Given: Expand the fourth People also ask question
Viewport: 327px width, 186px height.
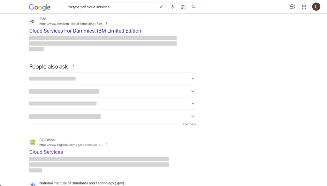Looking at the screenshot, I should pyautogui.click(x=112, y=116).
